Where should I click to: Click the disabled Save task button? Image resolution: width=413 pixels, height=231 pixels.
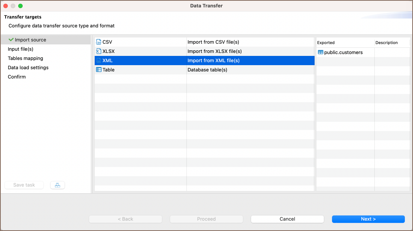click(24, 185)
